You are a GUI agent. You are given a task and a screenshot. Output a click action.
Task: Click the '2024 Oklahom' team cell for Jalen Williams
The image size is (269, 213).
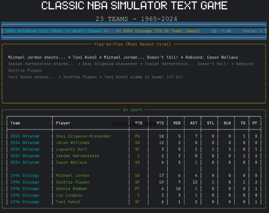coord(25,143)
